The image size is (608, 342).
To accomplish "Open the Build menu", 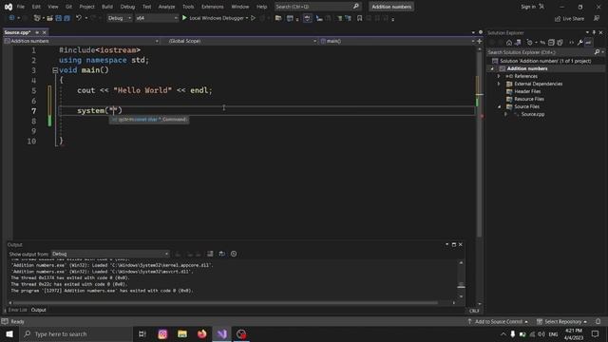I will point(107,7).
